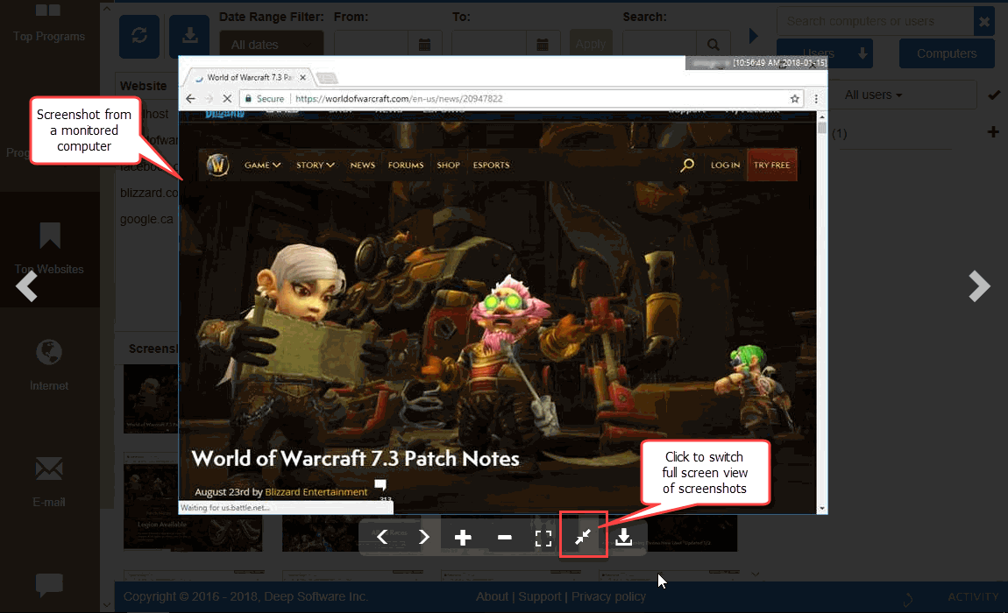Click the search magnifier button
Viewport: 1008px width, 613px height.
[x=713, y=45]
